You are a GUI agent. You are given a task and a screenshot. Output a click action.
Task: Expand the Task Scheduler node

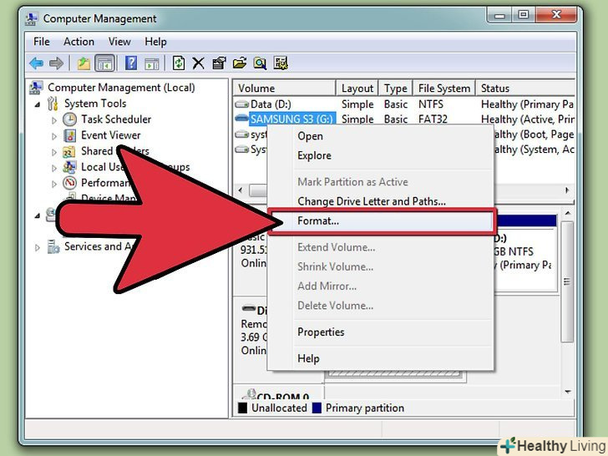54,120
